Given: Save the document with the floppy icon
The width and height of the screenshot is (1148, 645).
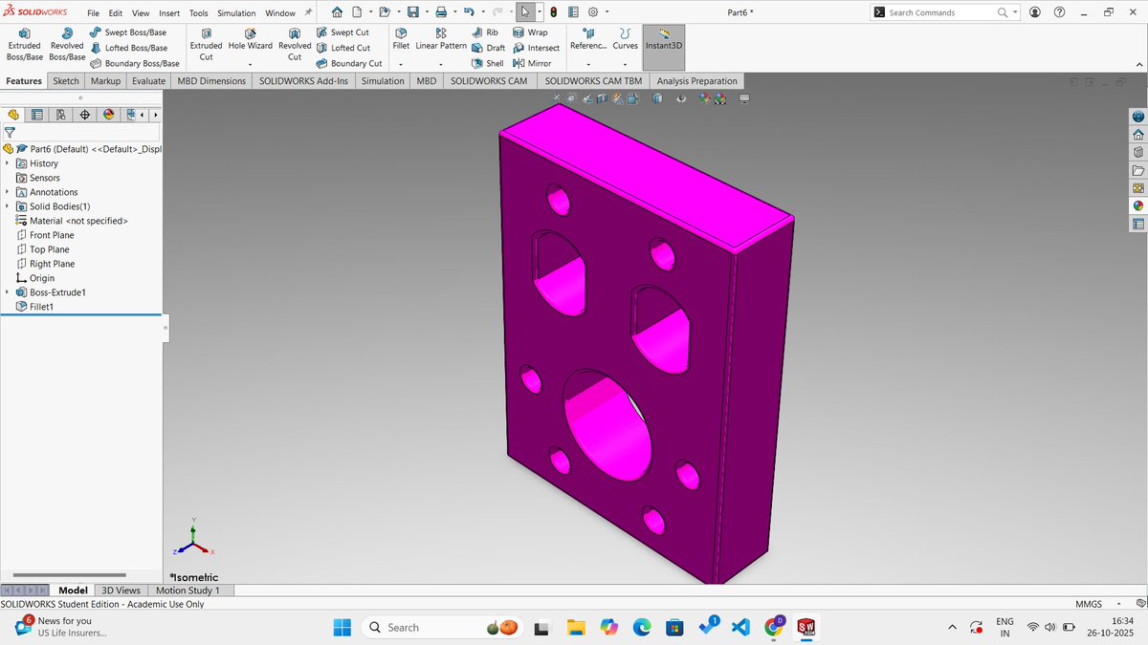Looking at the screenshot, I should tap(412, 12).
